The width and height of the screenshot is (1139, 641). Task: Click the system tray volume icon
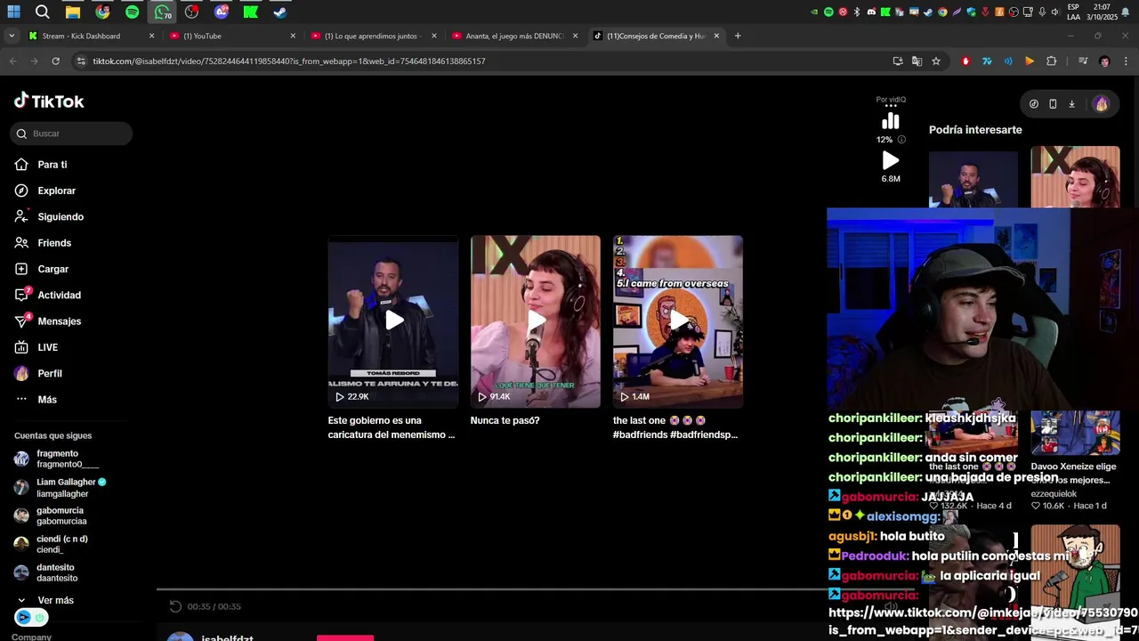1054,12
